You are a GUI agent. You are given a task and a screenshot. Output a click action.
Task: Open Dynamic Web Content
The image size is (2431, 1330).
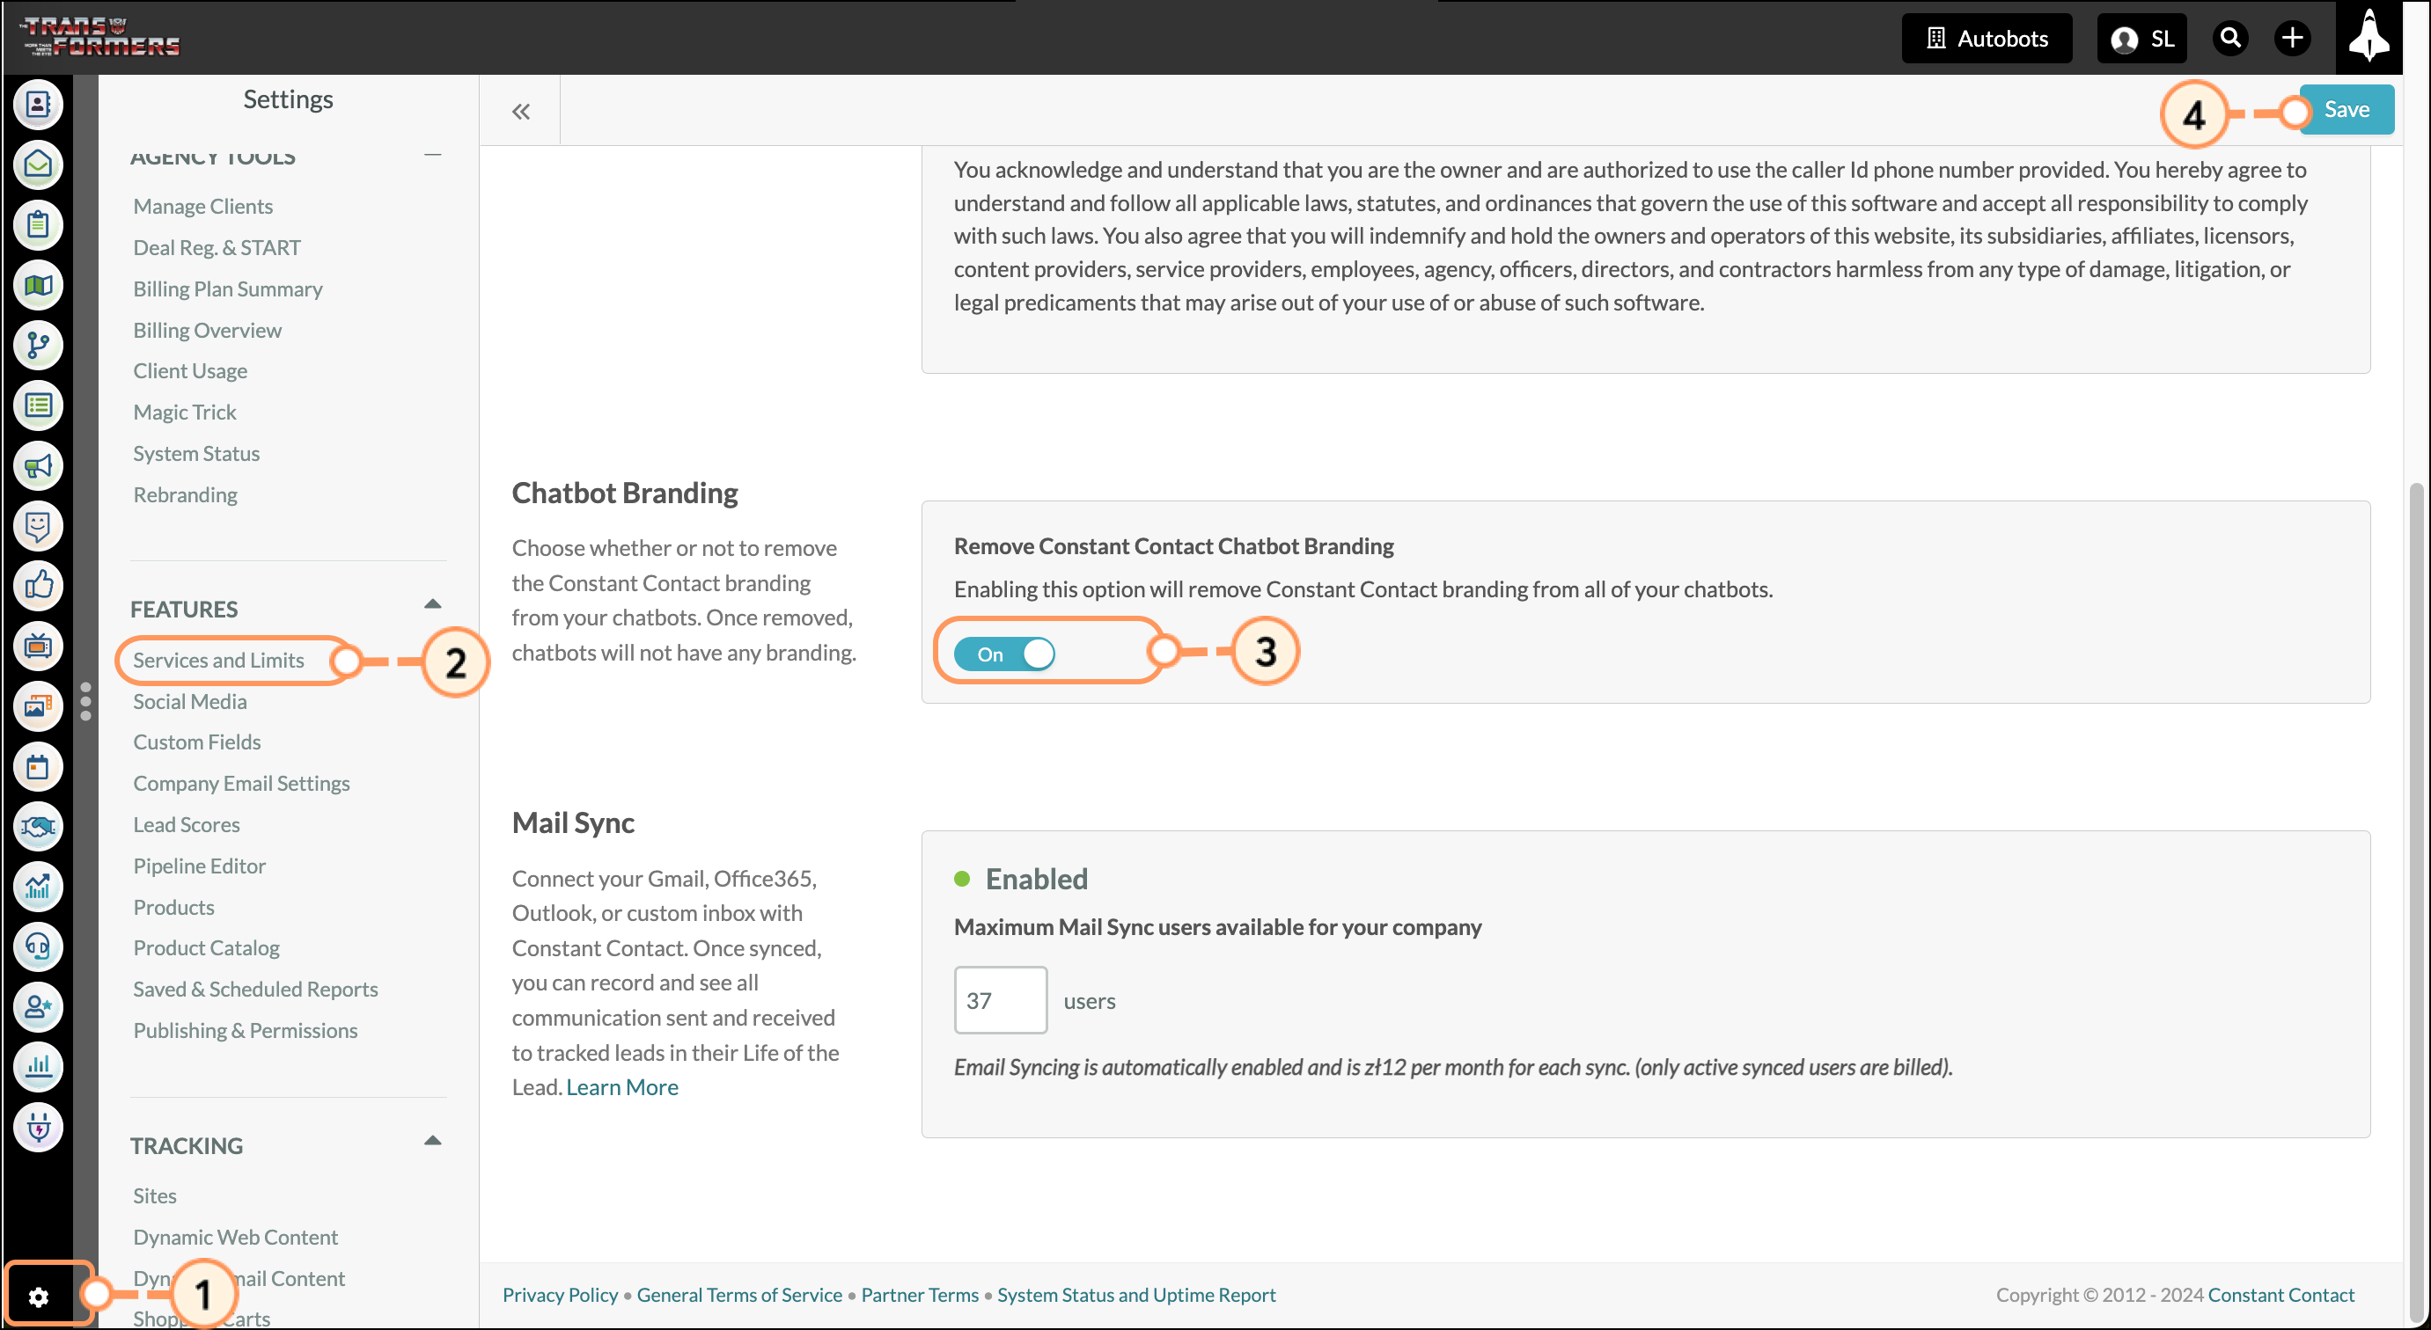pos(236,1238)
